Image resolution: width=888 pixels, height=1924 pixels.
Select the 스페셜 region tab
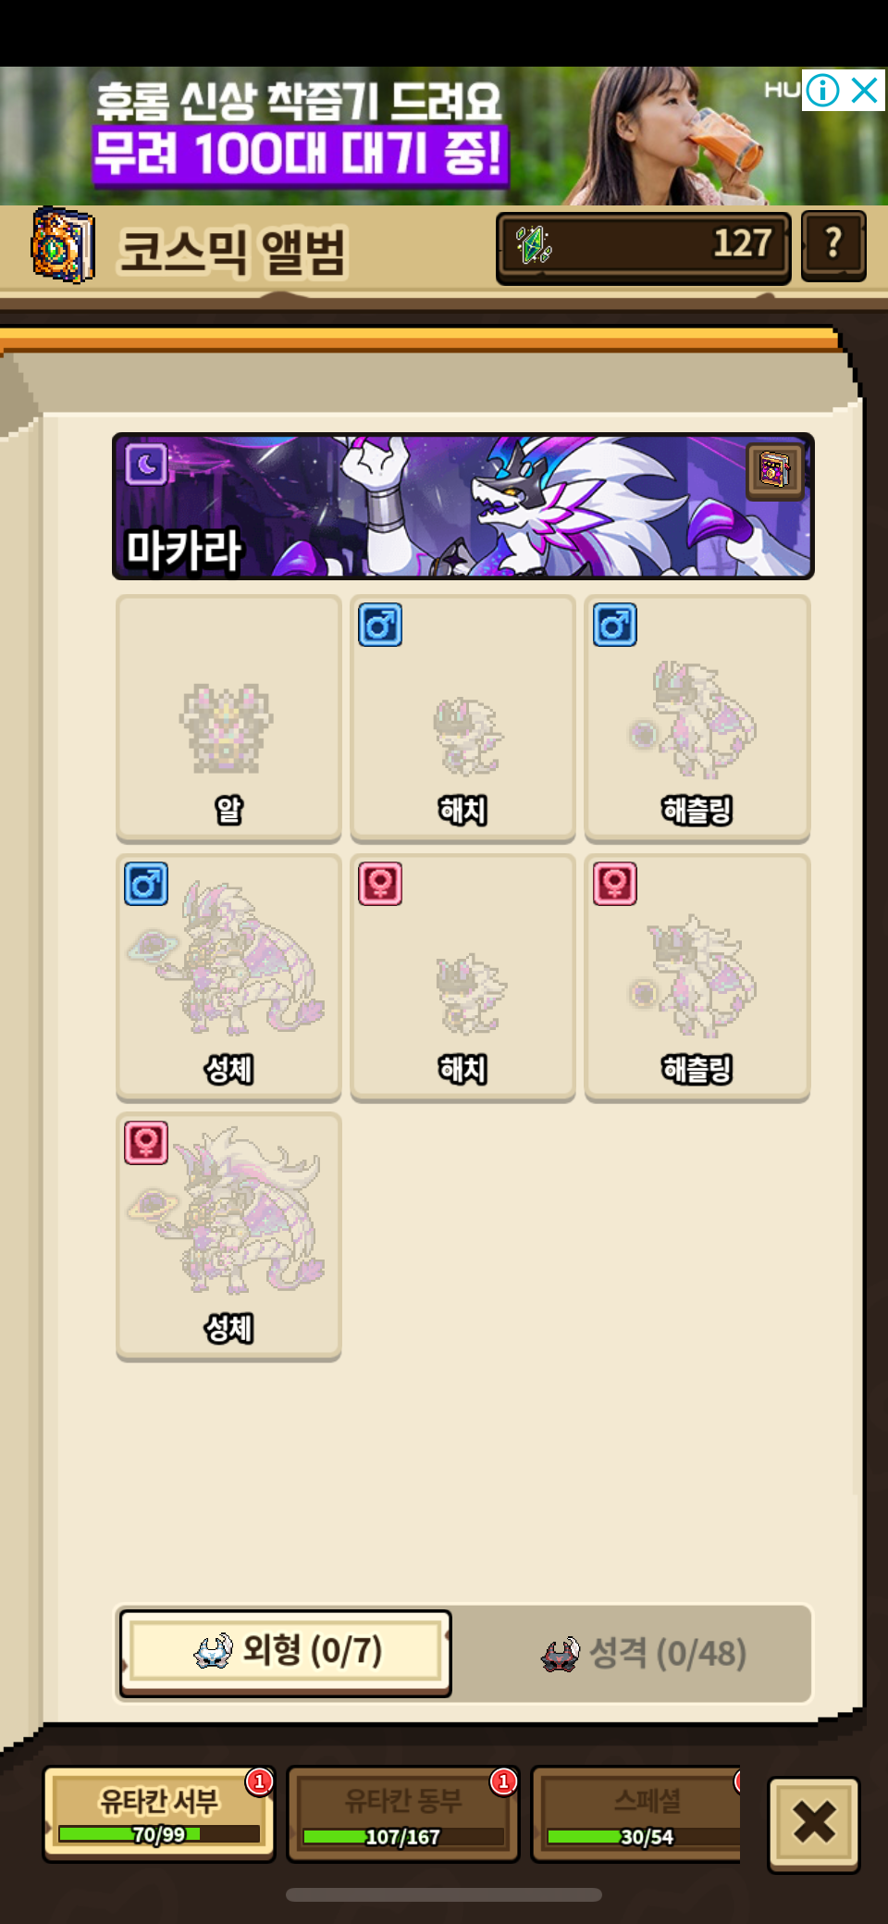(x=638, y=1814)
